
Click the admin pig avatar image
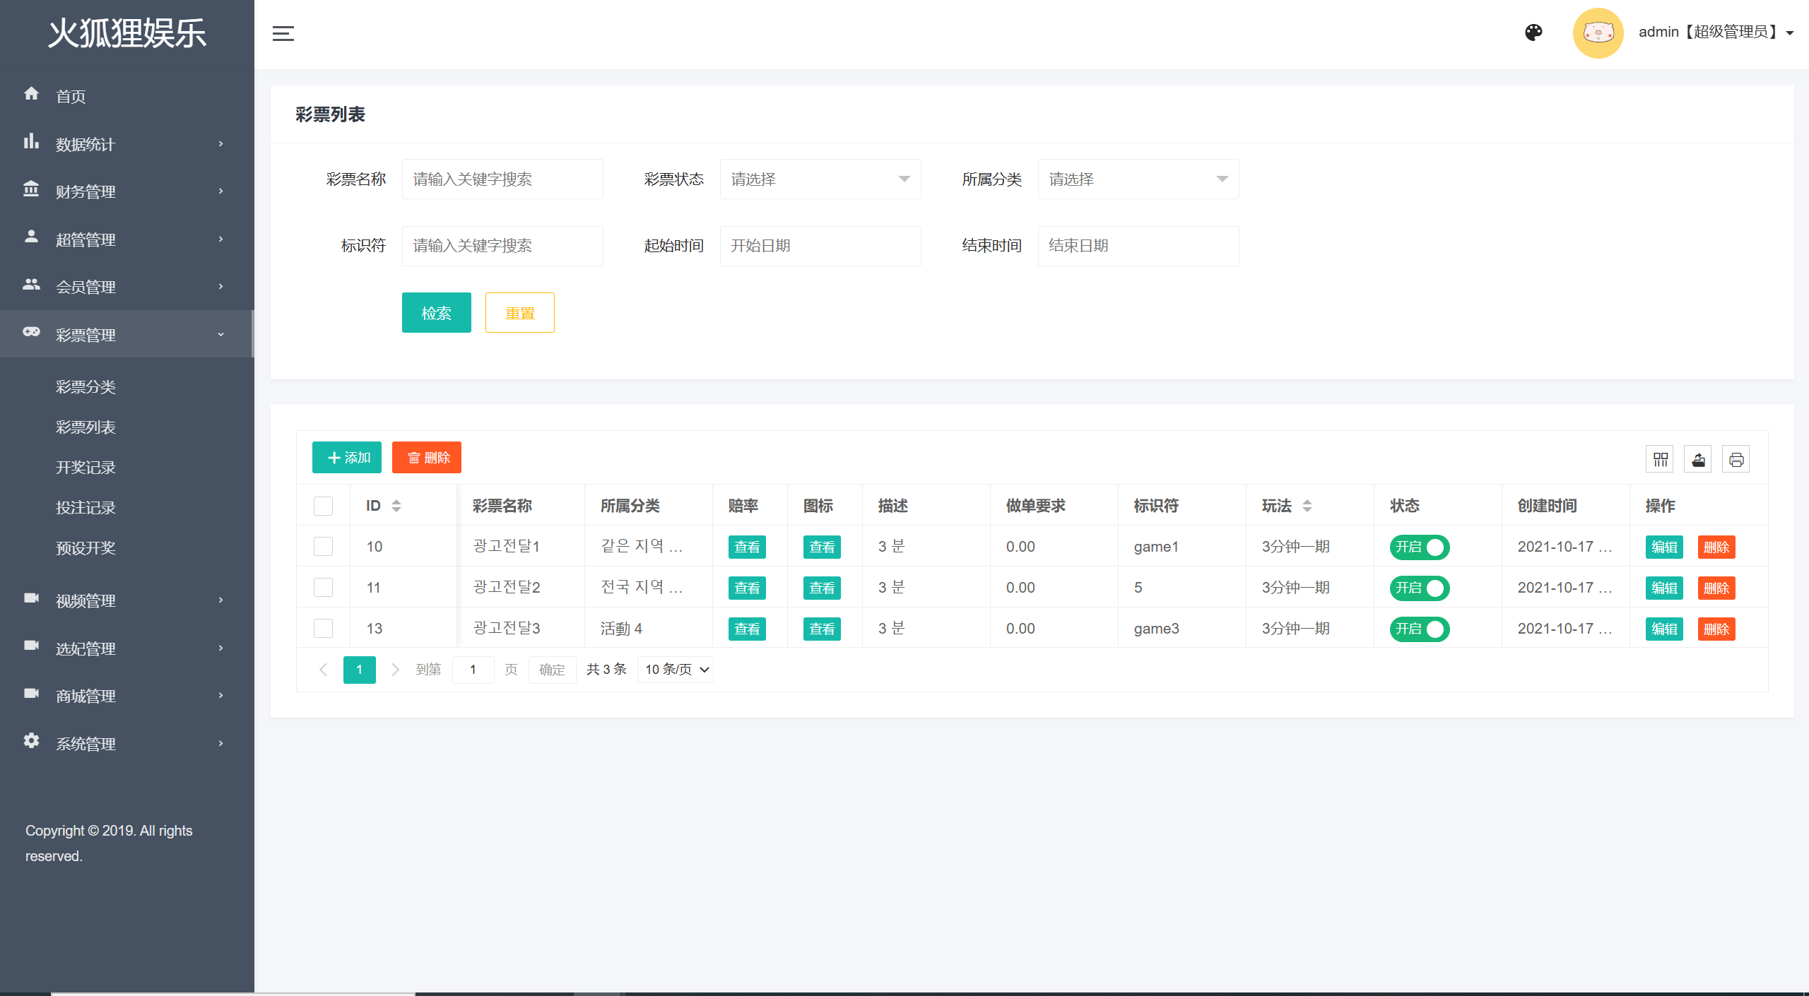click(x=1598, y=32)
